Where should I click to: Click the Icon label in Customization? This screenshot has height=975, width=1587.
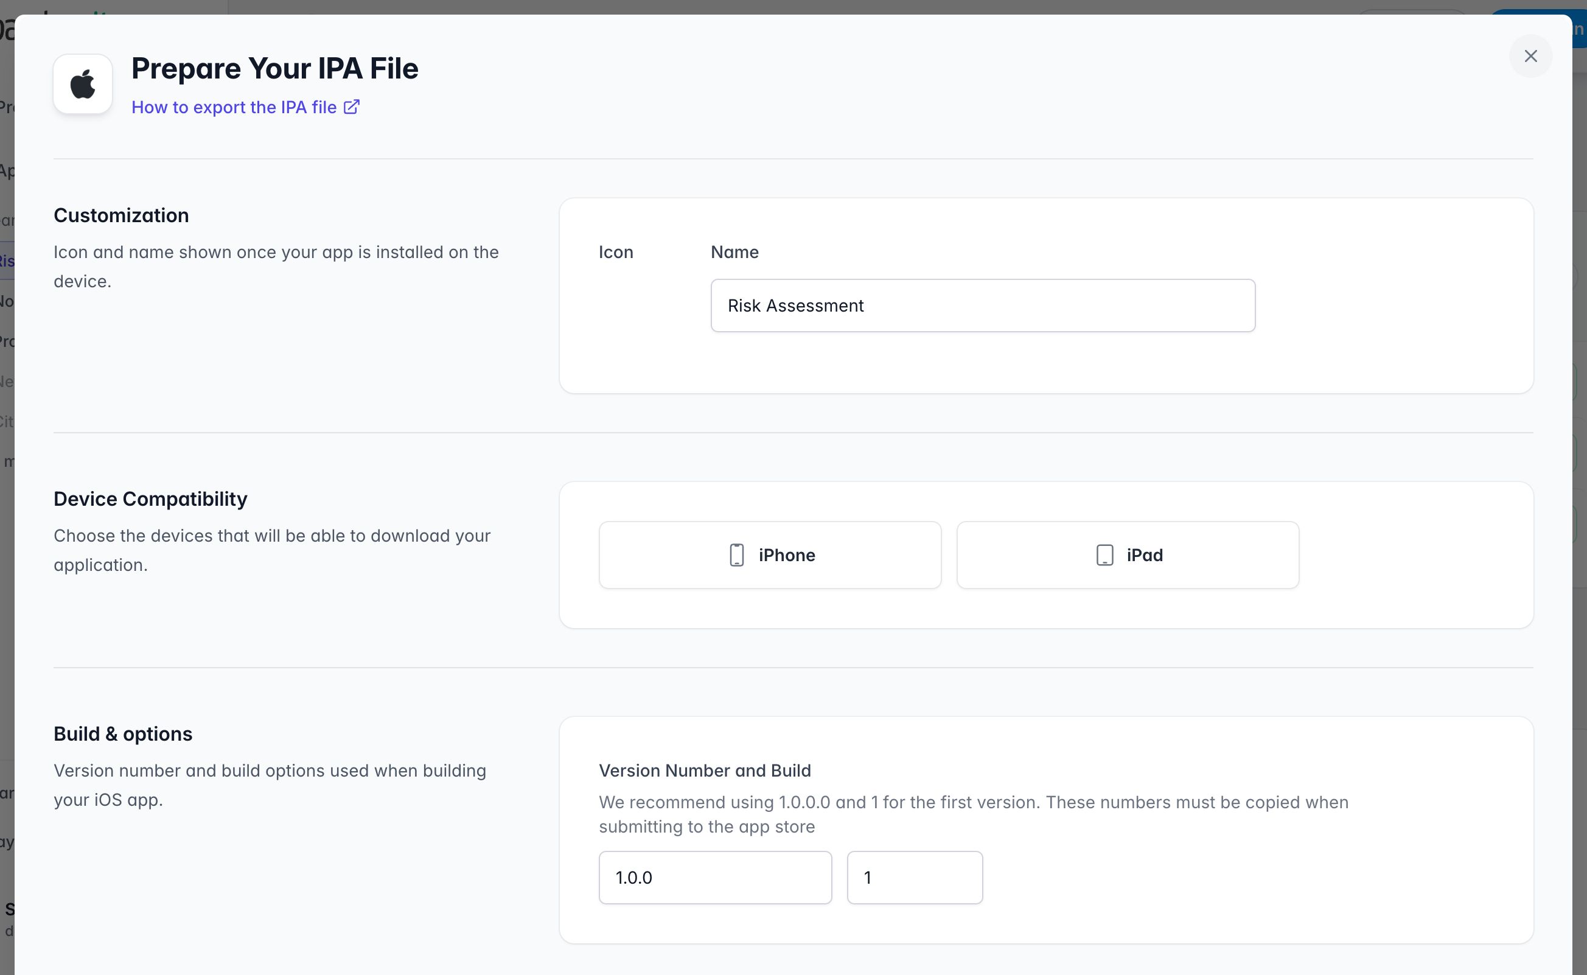616,252
